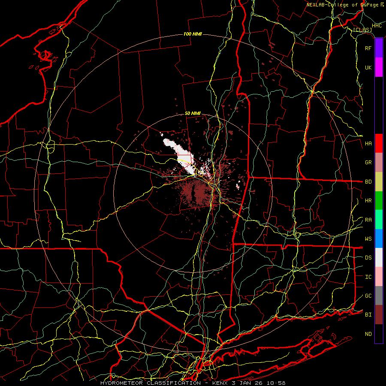Click the RF legend label
386x386 pixels.
point(368,48)
